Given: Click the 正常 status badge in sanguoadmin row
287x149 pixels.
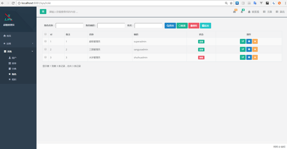Looking at the screenshot, I should pyautogui.click(x=201, y=49).
